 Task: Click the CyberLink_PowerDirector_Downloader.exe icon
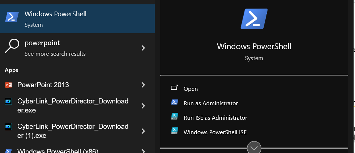click(8, 102)
